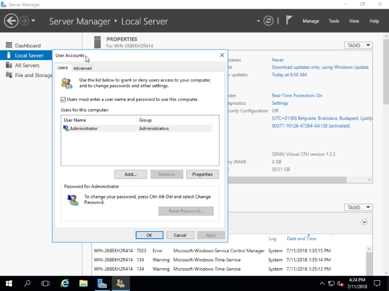Click the product ID activated link

[311, 126]
